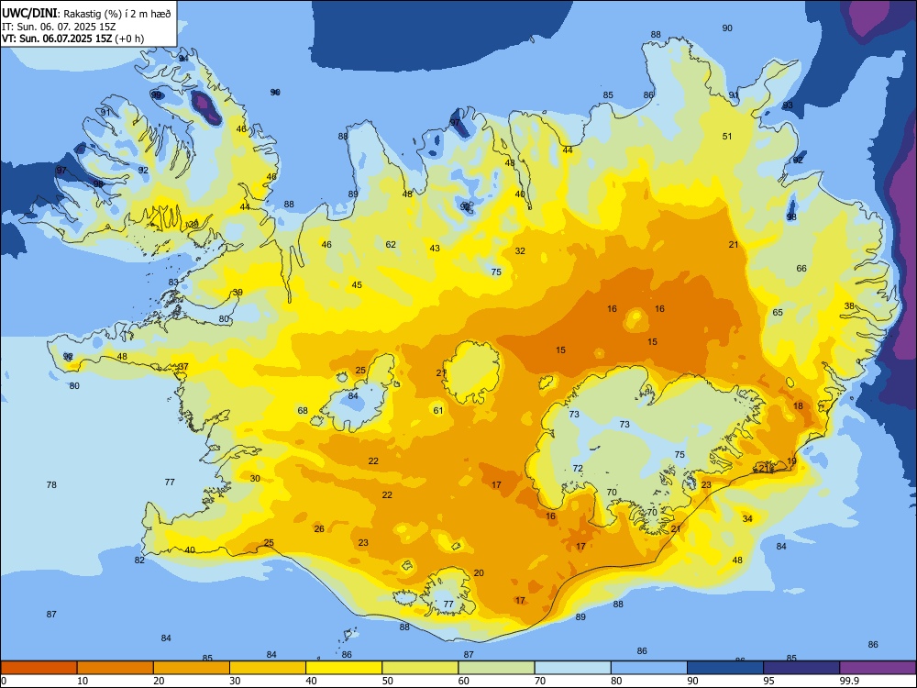Click the 'UWC/DINI' title text
This screenshot has height=688, width=917.
[x=30, y=14]
